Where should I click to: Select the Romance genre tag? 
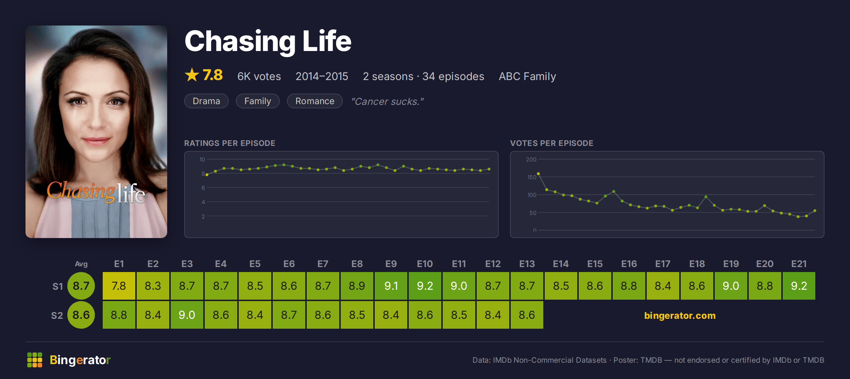click(315, 101)
